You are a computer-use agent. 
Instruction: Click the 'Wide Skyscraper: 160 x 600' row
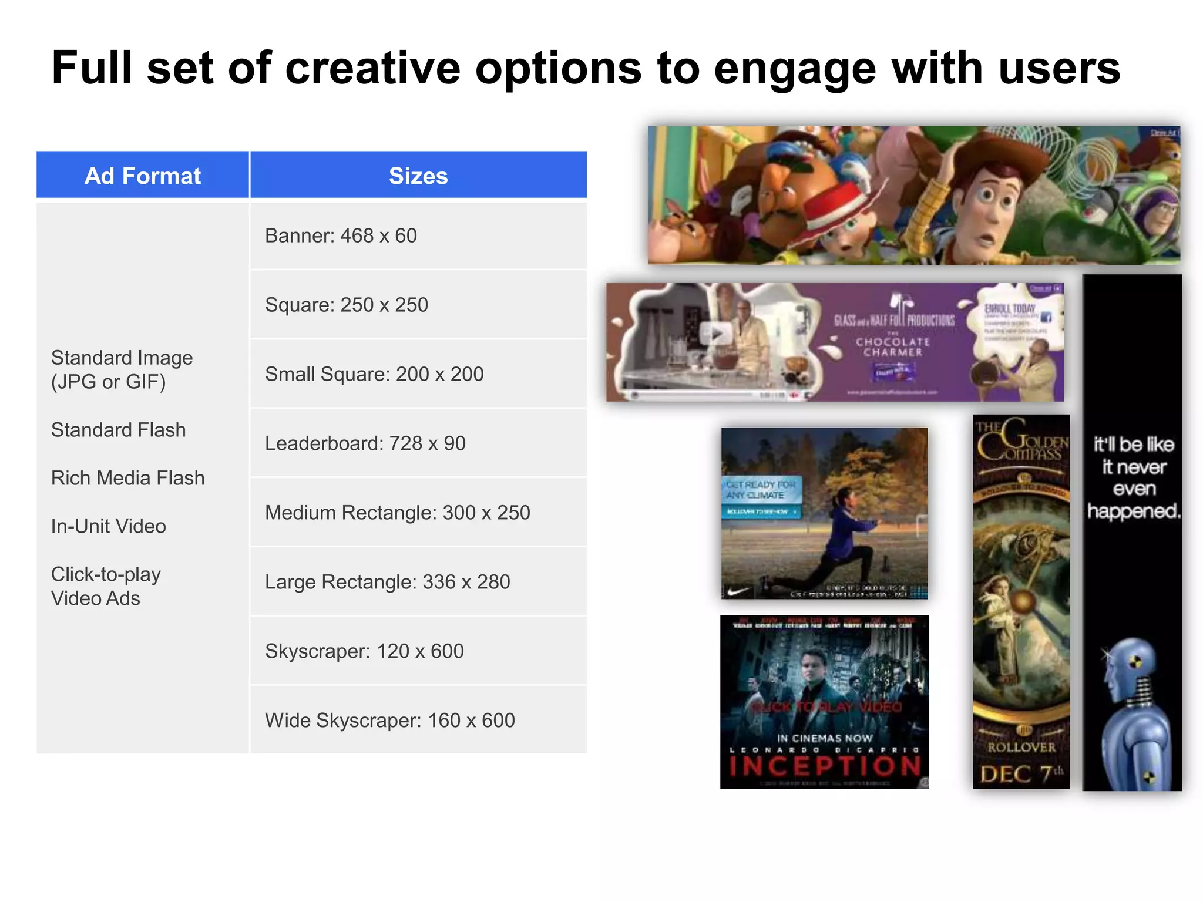[x=418, y=721]
